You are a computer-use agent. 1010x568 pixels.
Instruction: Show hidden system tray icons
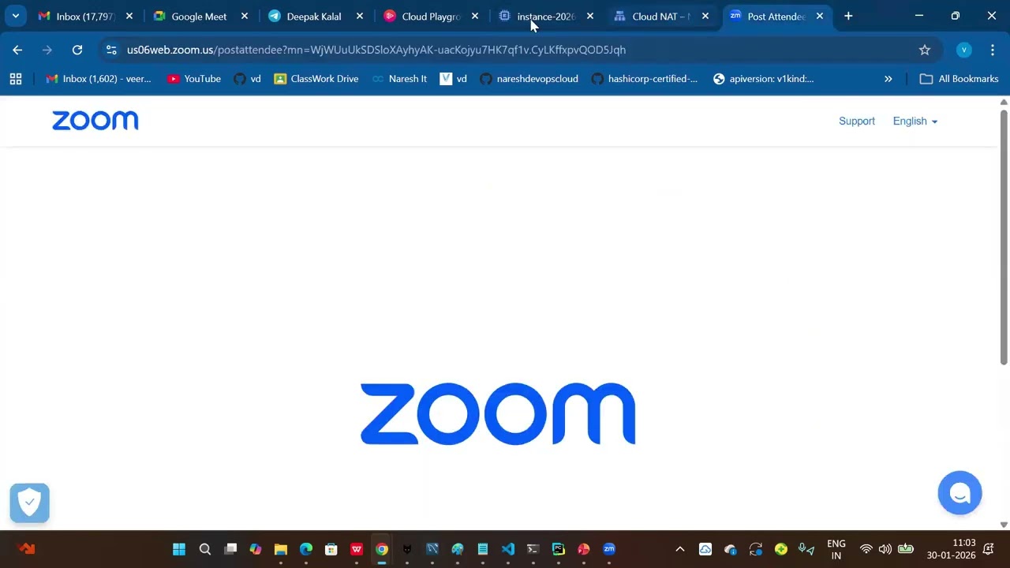(x=679, y=549)
